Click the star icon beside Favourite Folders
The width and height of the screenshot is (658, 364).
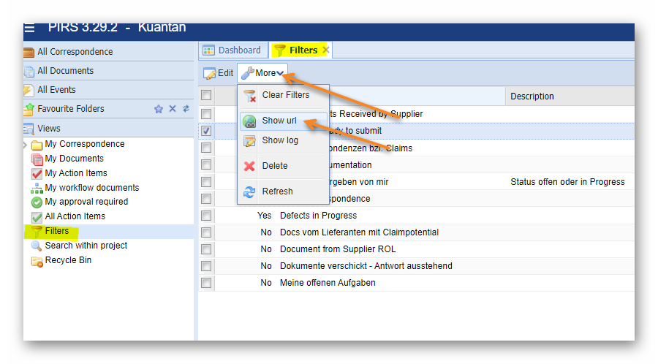(x=159, y=109)
